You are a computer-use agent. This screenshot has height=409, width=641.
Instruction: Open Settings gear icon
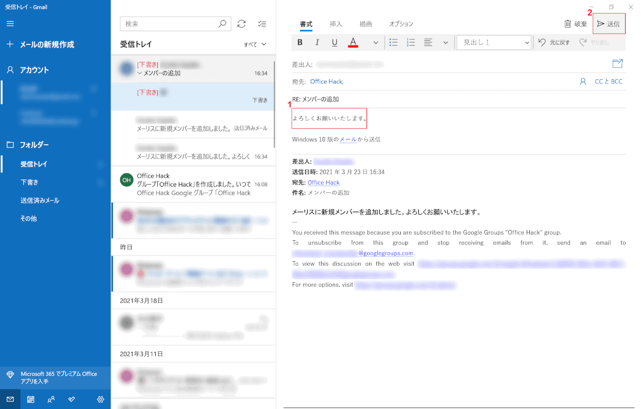pyautogui.click(x=100, y=399)
